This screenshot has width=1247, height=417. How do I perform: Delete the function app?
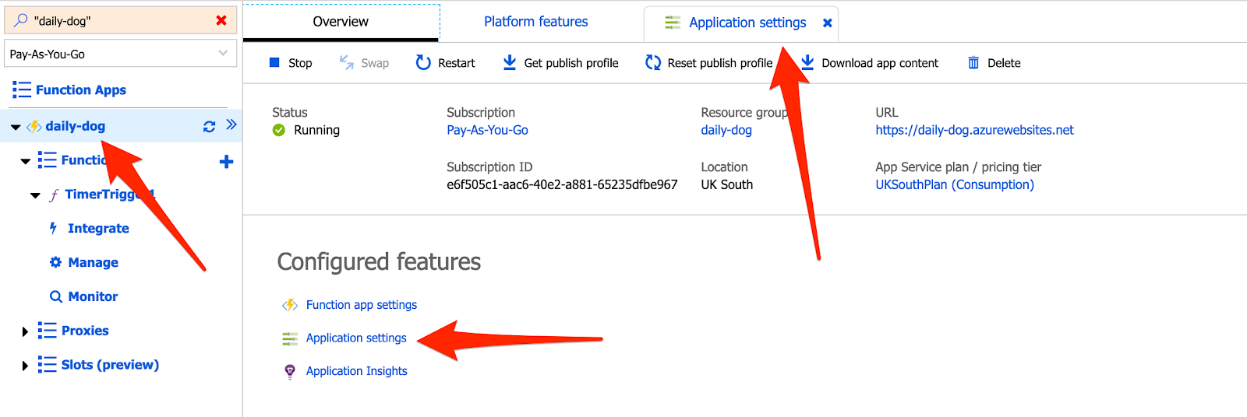coord(994,63)
